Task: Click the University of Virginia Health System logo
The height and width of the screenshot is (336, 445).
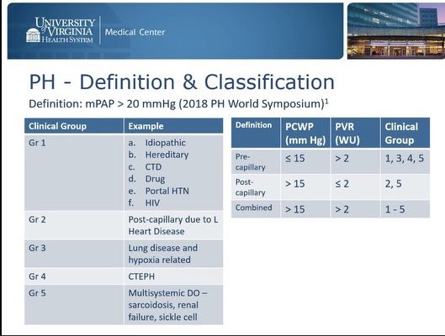Action: pyautogui.click(x=61, y=30)
